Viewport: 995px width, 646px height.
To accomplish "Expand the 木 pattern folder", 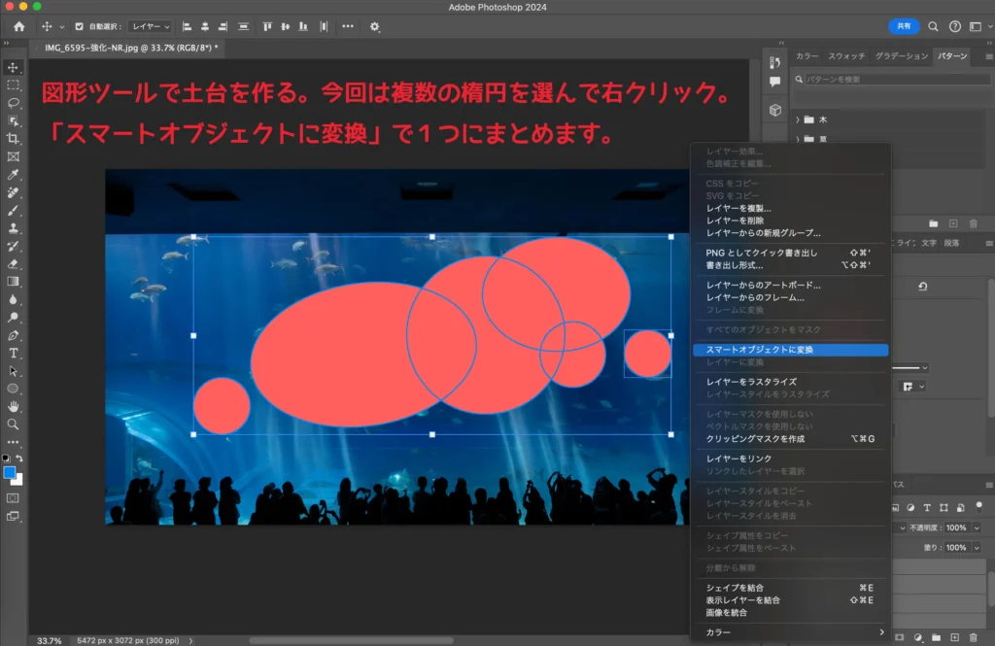I will (798, 119).
